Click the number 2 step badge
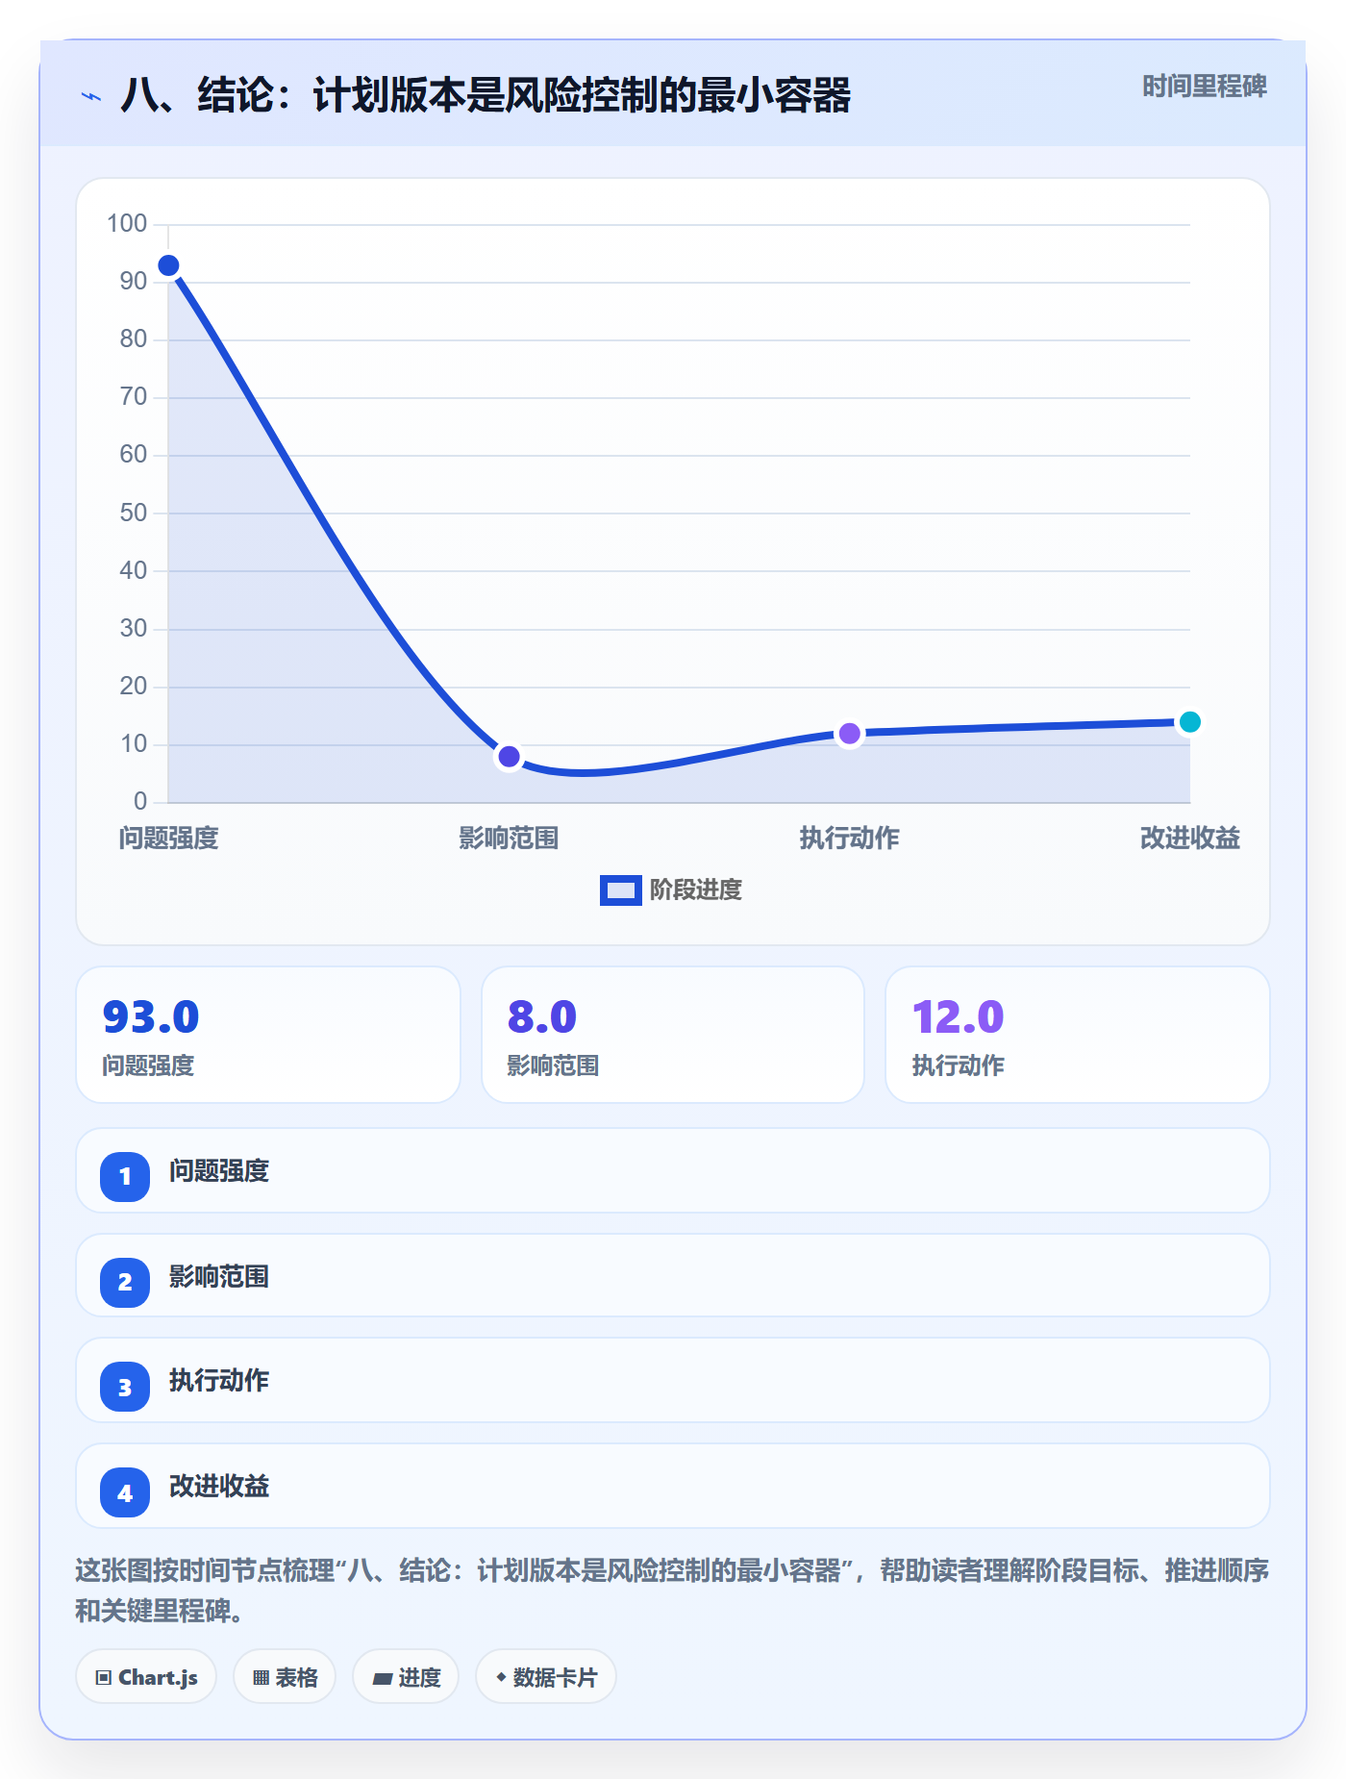This screenshot has height=1779, width=1346. click(125, 1282)
